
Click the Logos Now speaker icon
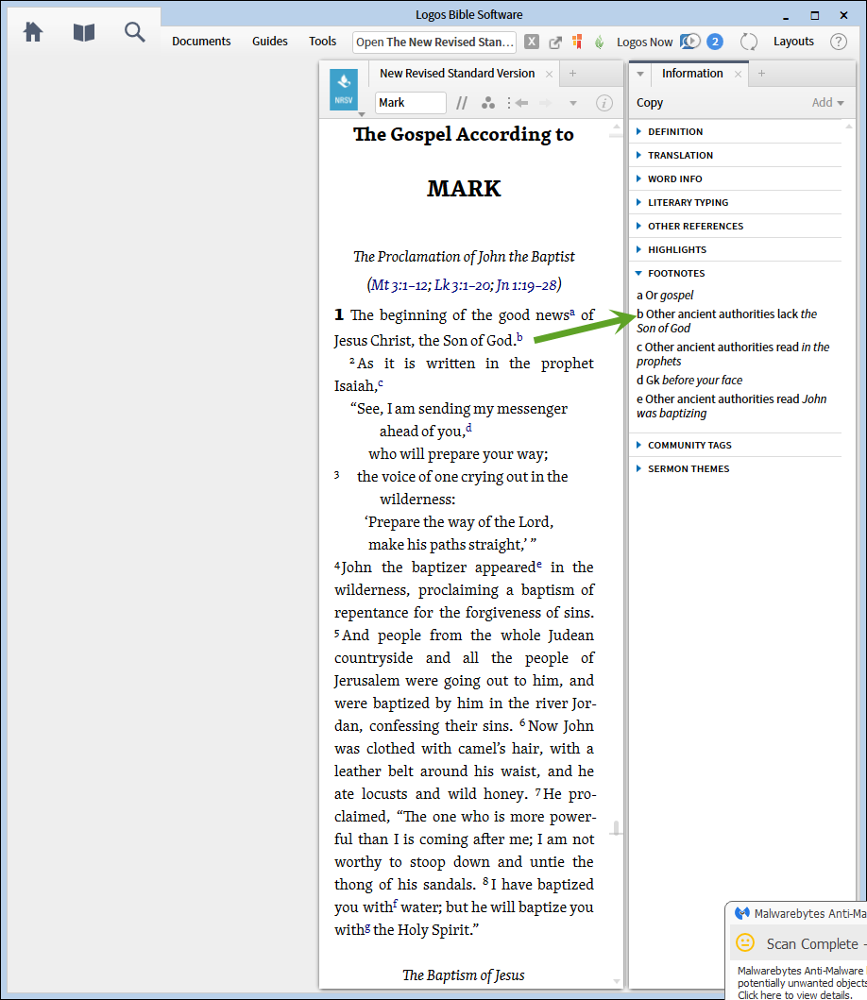tap(689, 42)
